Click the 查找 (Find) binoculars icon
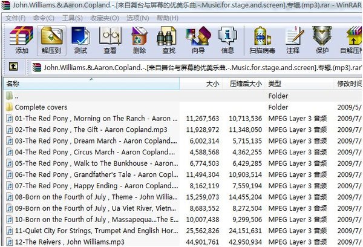The height and width of the screenshot is (247, 363). 166,36
